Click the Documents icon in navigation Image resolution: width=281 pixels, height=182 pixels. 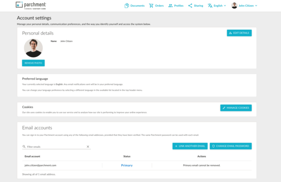click(x=127, y=6)
